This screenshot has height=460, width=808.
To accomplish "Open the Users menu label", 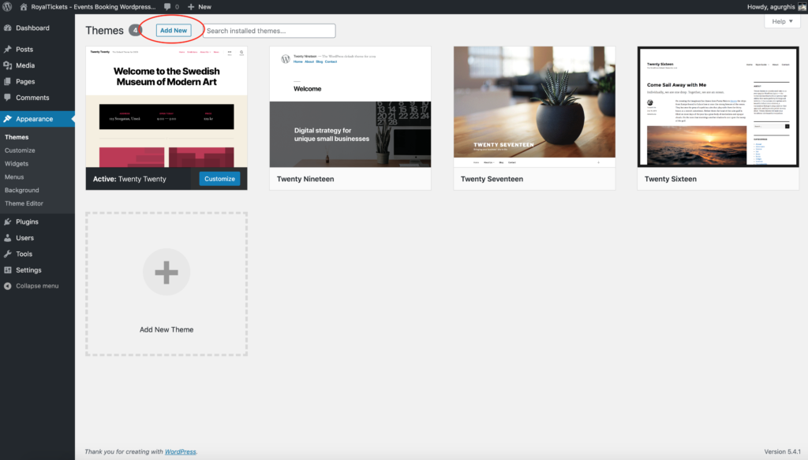I will point(24,238).
